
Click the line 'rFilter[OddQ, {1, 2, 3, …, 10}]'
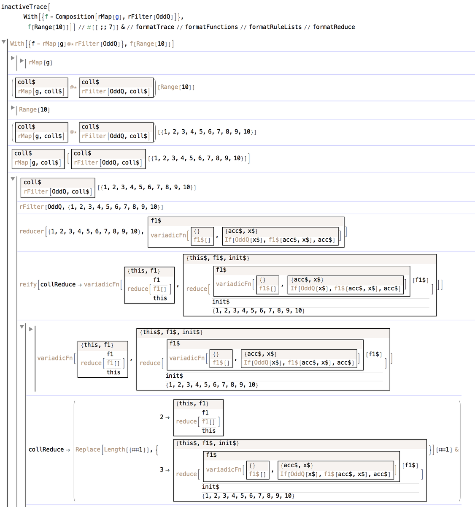point(91,207)
